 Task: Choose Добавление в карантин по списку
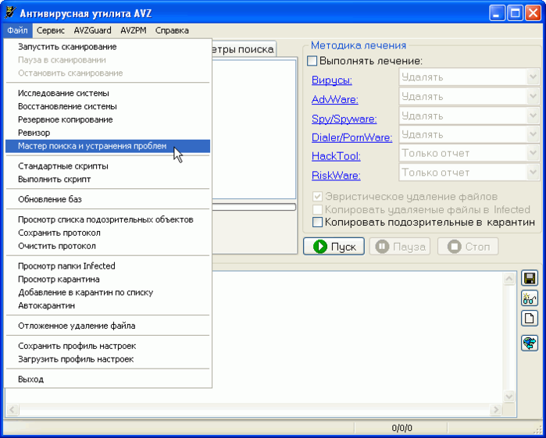pyautogui.click(x=108, y=293)
